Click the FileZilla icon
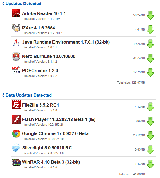 (16, 105)
